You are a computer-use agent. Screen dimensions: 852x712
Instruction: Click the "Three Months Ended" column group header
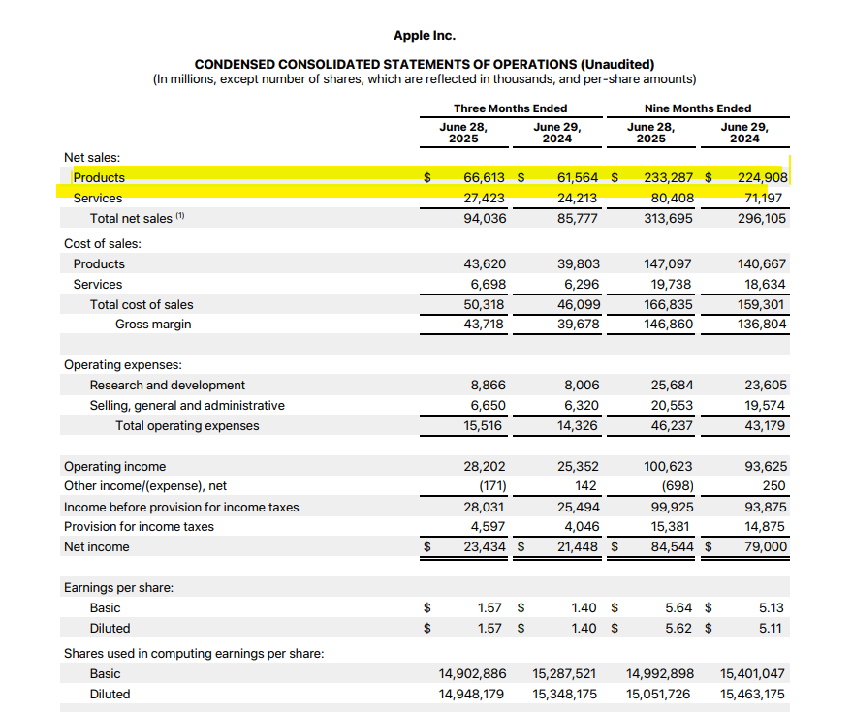(x=510, y=108)
